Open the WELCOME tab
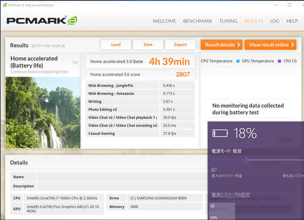Image resolution: width=304 pixels, height=220 pixels. coord(164,21)
